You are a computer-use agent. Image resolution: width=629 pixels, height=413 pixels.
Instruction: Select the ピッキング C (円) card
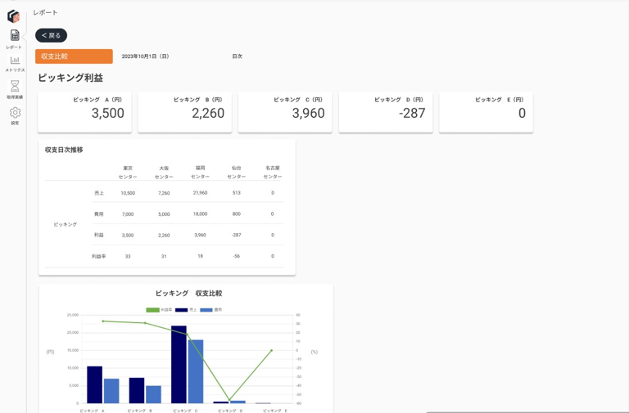(x=285, y=112)
